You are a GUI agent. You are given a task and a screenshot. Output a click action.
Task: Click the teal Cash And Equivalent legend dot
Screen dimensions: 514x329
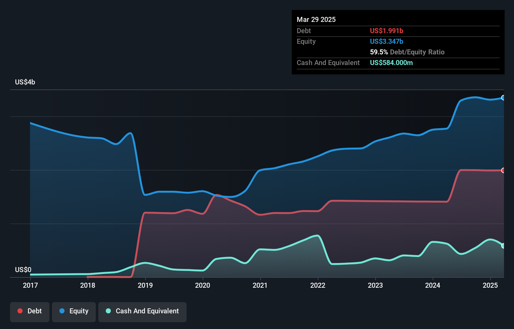pyautogui.click(x=108, y=311)
